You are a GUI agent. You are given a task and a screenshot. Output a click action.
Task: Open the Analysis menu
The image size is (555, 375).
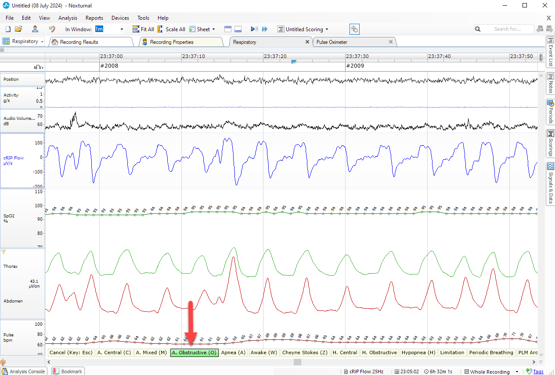[x=68, y=18]
